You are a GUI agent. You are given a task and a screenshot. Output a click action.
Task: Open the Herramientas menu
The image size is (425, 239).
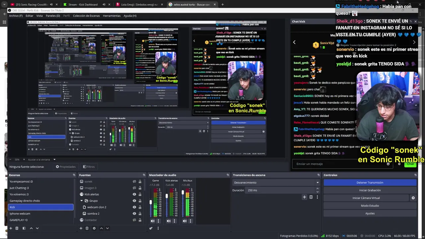coord(112,16)
